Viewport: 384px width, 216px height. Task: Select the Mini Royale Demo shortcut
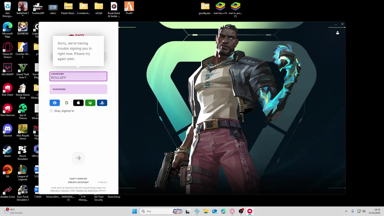23,132
